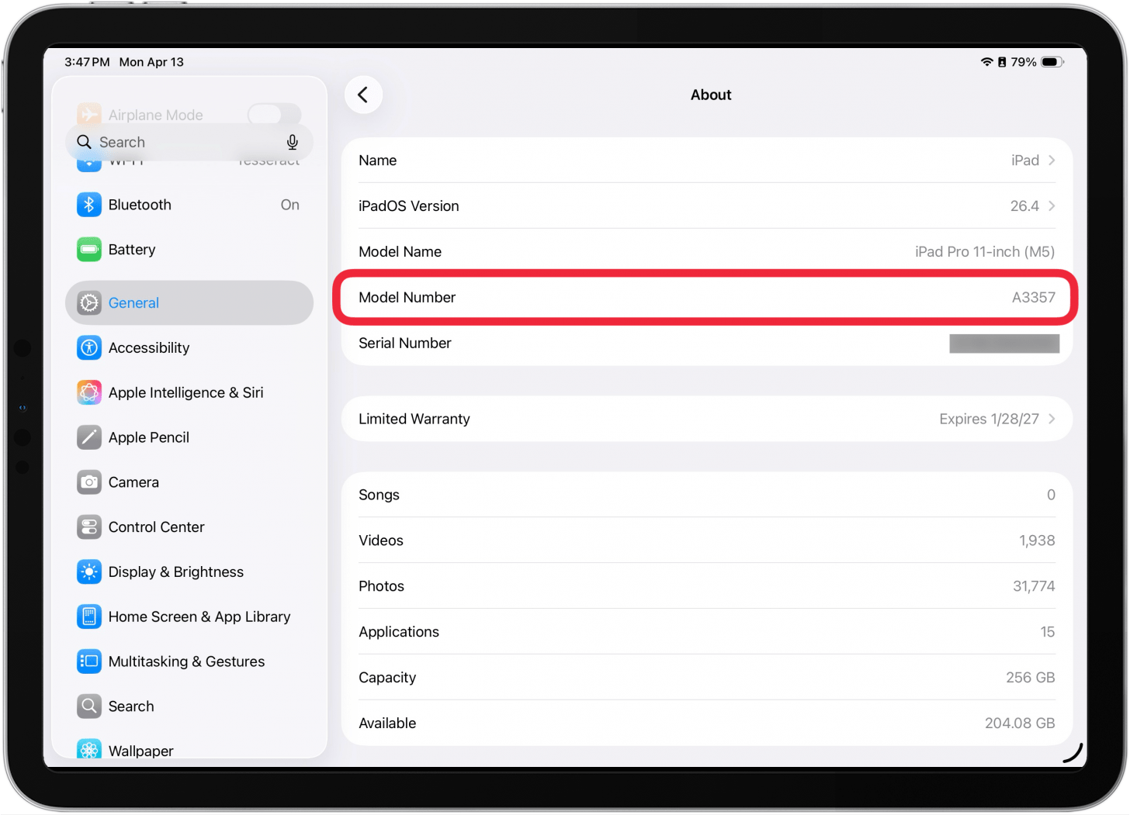Screen dimensions: 1130x815
Task: Tap the Apple Pencil icon
Action: [89, 437]
